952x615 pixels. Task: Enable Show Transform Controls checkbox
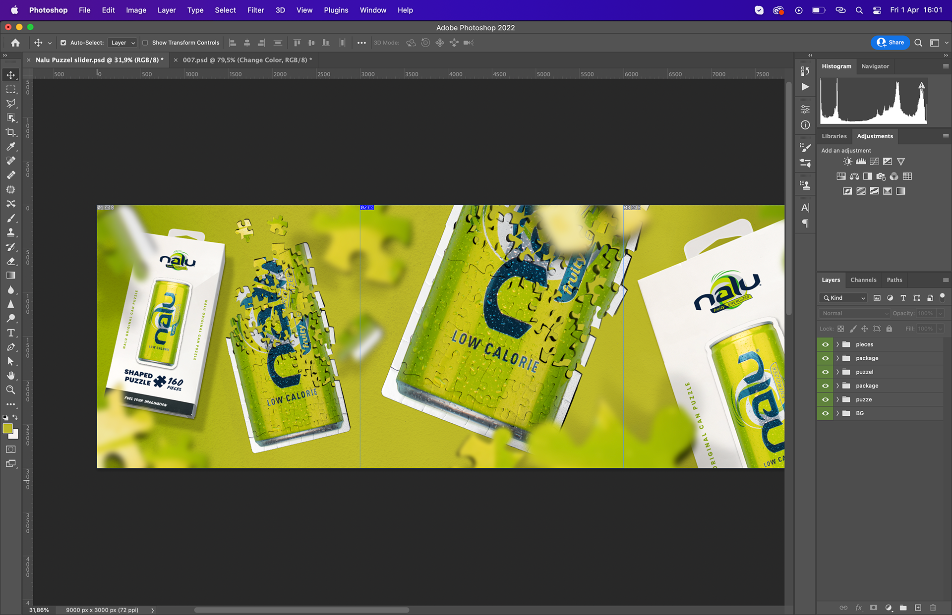[x=145, y=43]
